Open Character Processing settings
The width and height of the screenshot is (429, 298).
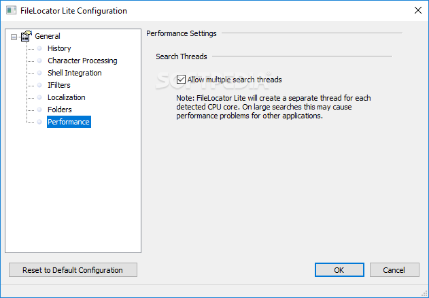click(82, 61)
